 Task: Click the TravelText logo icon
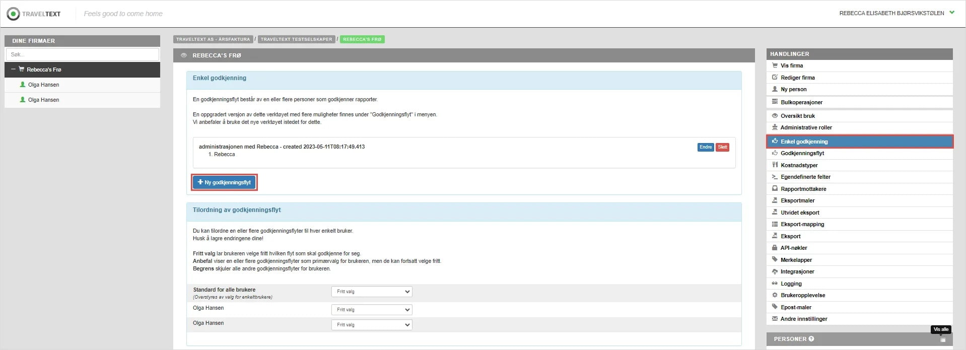[x=13, y=14]
